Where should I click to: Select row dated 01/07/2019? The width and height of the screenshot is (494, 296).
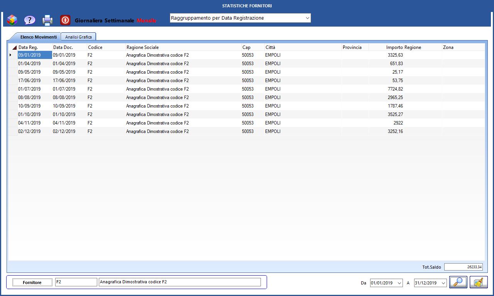pyautogui.click(x=29, y=89)
